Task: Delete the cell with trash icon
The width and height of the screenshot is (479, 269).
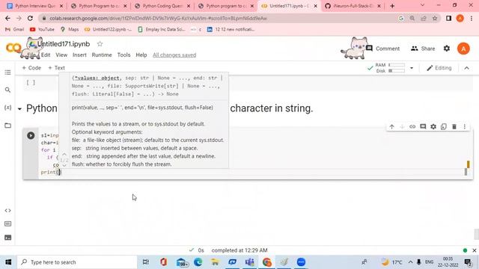Action: pyautogui.click(x=454, y=126)
